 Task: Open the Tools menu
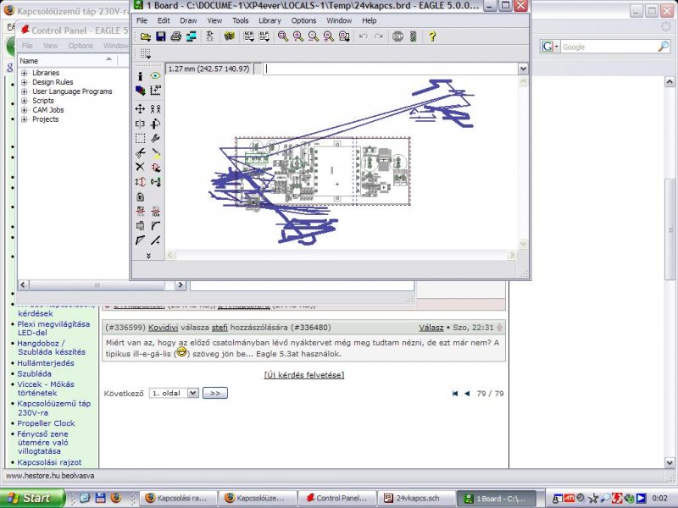(x=240, y=20)
